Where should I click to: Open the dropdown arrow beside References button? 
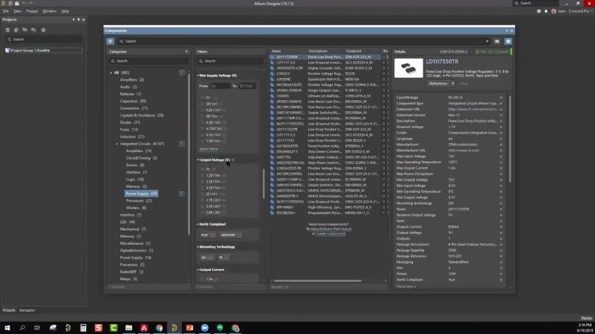tap(452, 83)
